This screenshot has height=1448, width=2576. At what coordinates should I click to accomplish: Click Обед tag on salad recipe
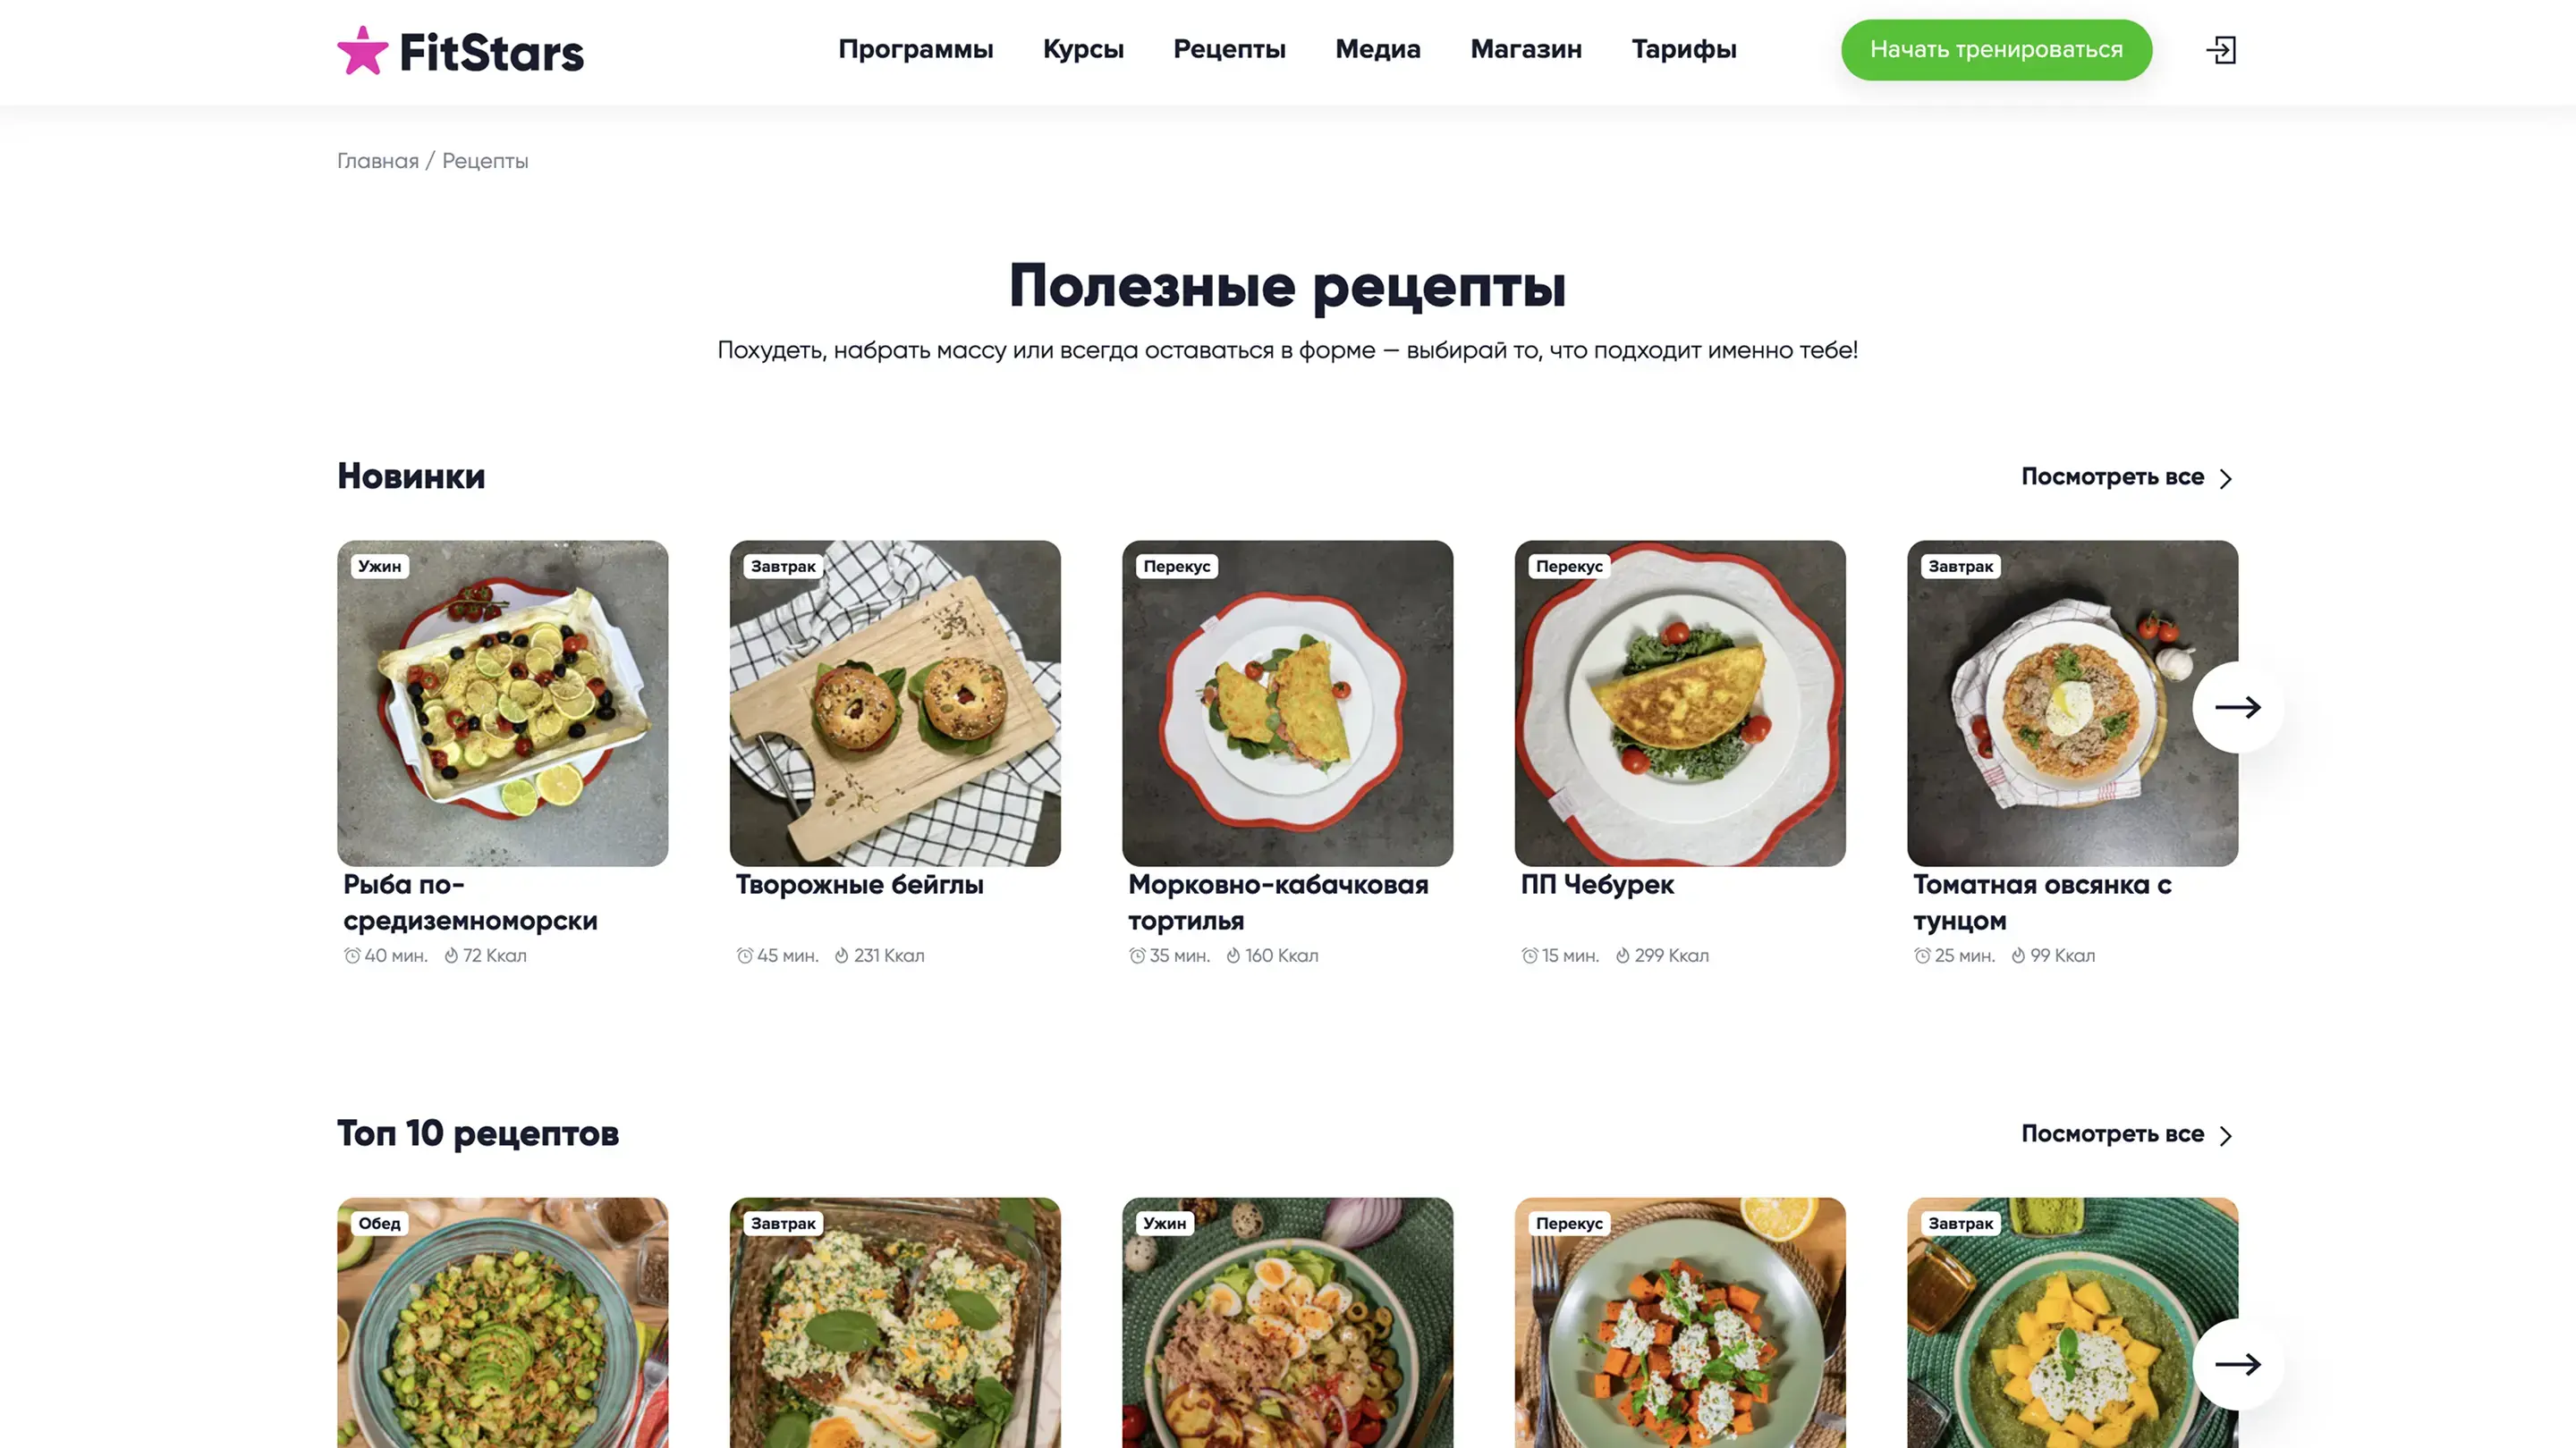379,1223
